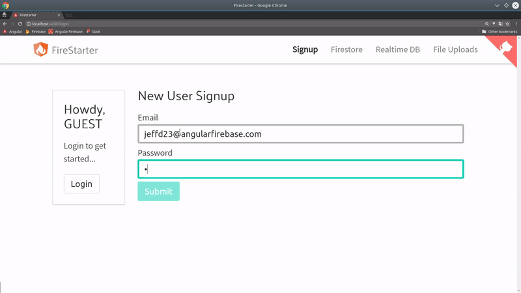Open the Signup nav item

point(305,49)
